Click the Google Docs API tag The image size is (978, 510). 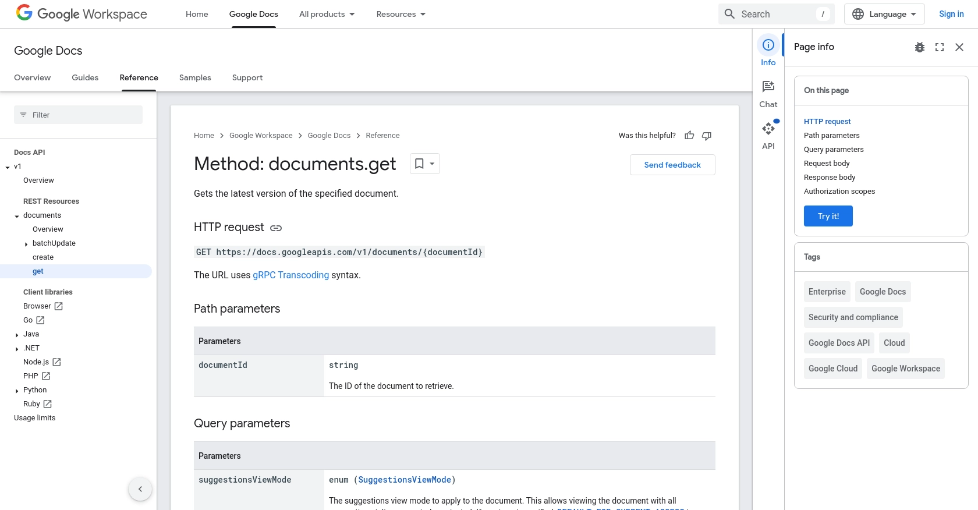(839, 343)
